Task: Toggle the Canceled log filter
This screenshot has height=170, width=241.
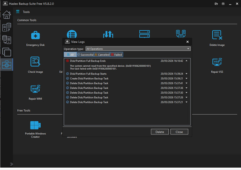Action: 102,55
